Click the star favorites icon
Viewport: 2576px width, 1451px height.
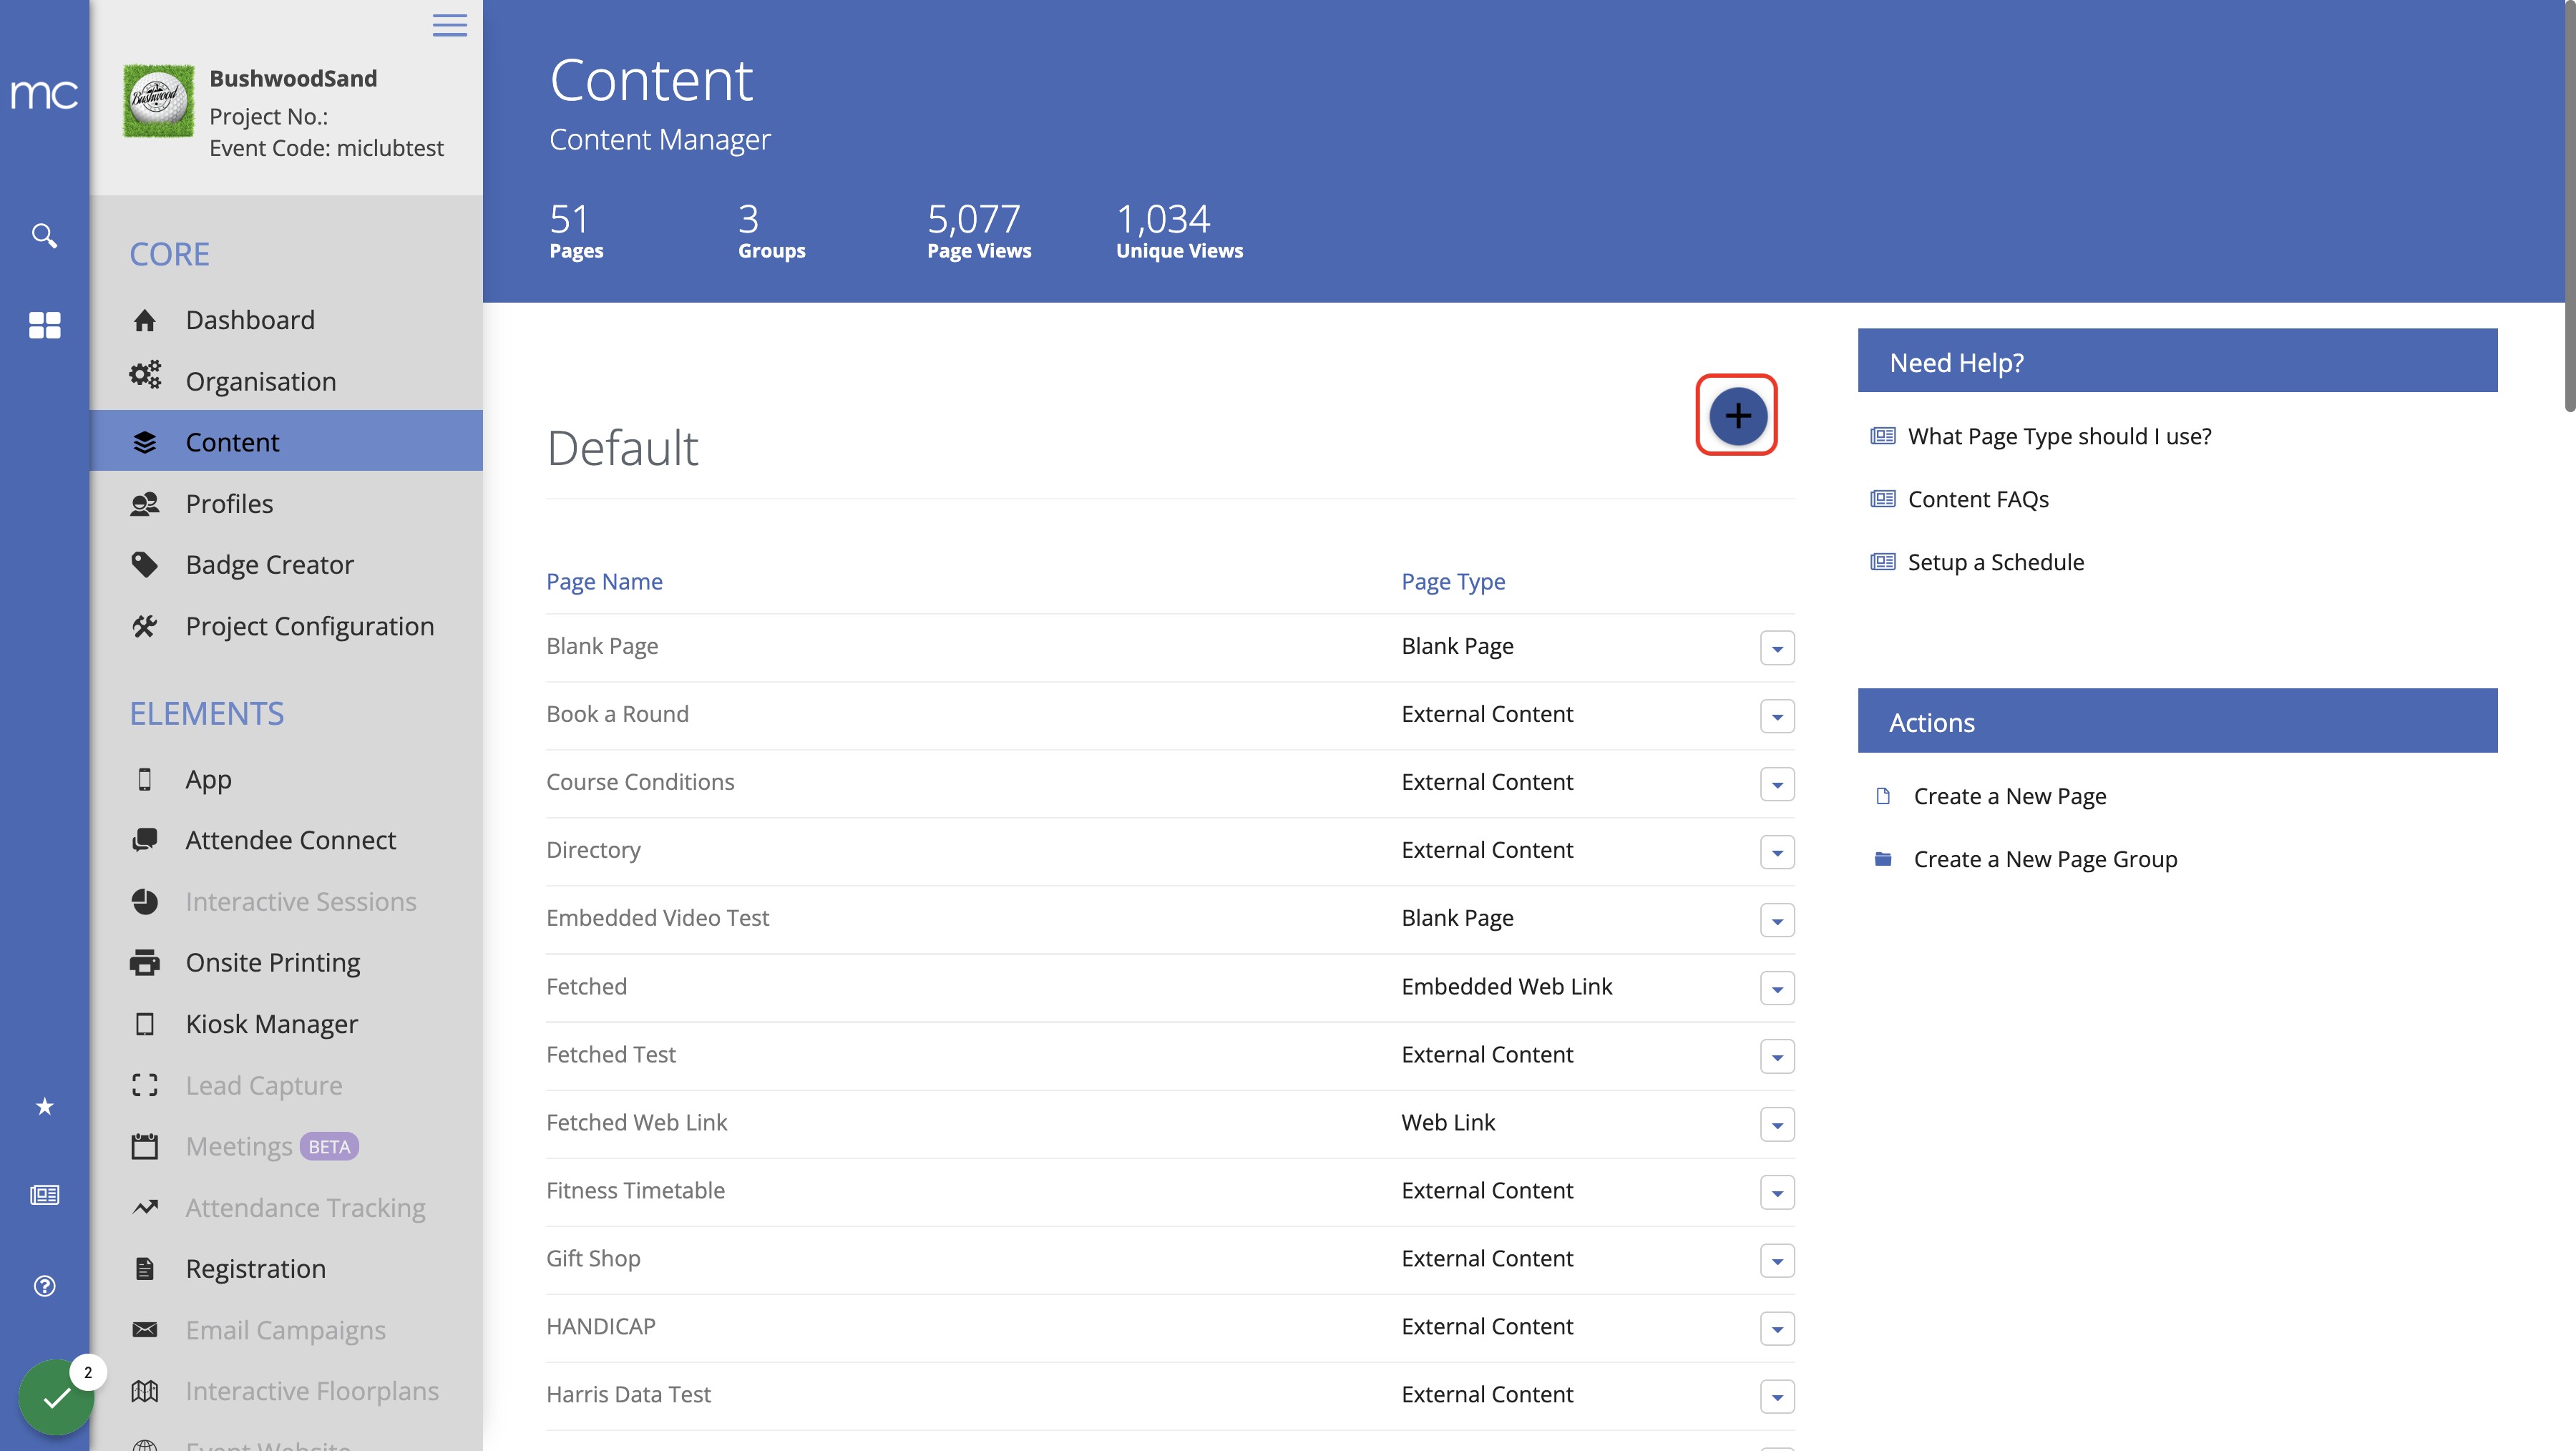(x=44, y=1106)
